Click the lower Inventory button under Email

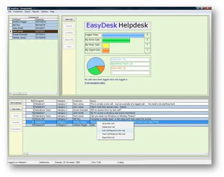(16, 122)
